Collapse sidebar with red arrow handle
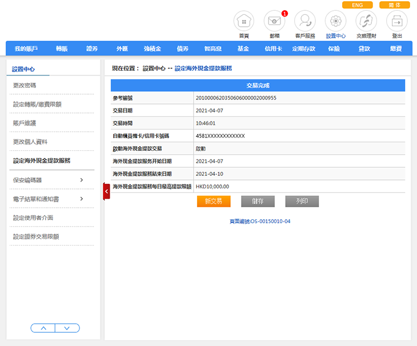This screenshot has height=346, width=417. click(x=106, y=191)
